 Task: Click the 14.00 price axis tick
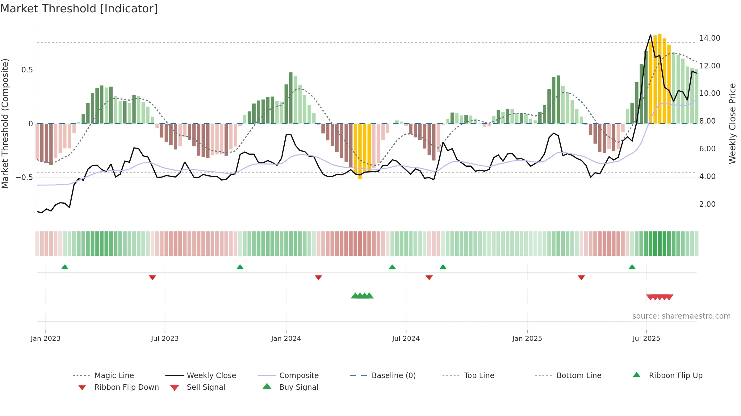pos(710,38)
